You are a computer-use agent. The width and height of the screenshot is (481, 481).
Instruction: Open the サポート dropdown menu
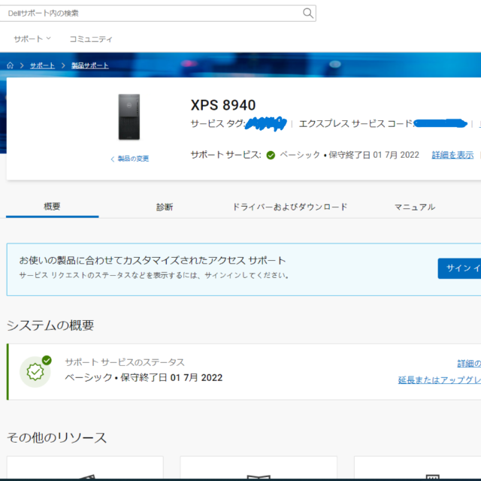tap(32, 39)
